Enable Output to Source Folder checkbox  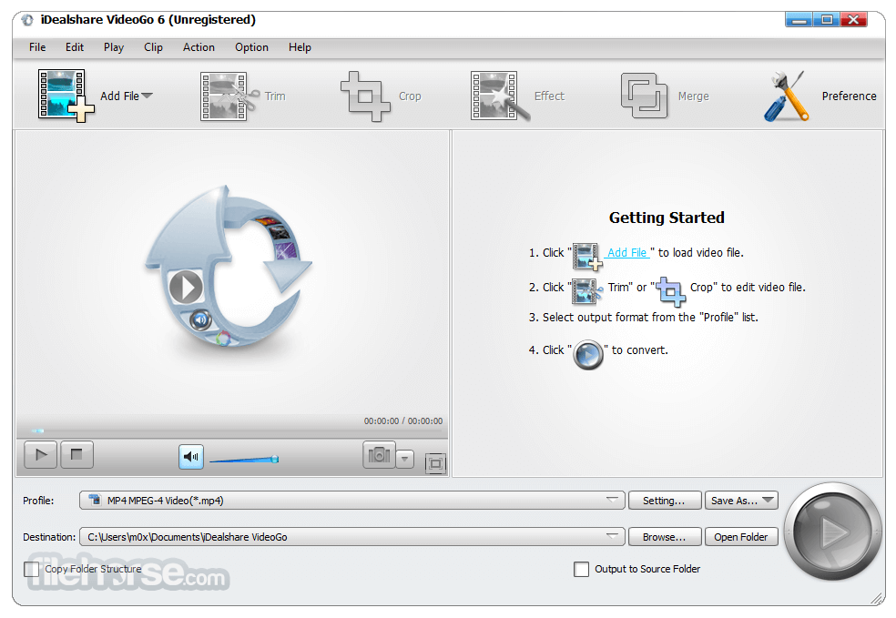pyautogui.click(x=581, y=569)
